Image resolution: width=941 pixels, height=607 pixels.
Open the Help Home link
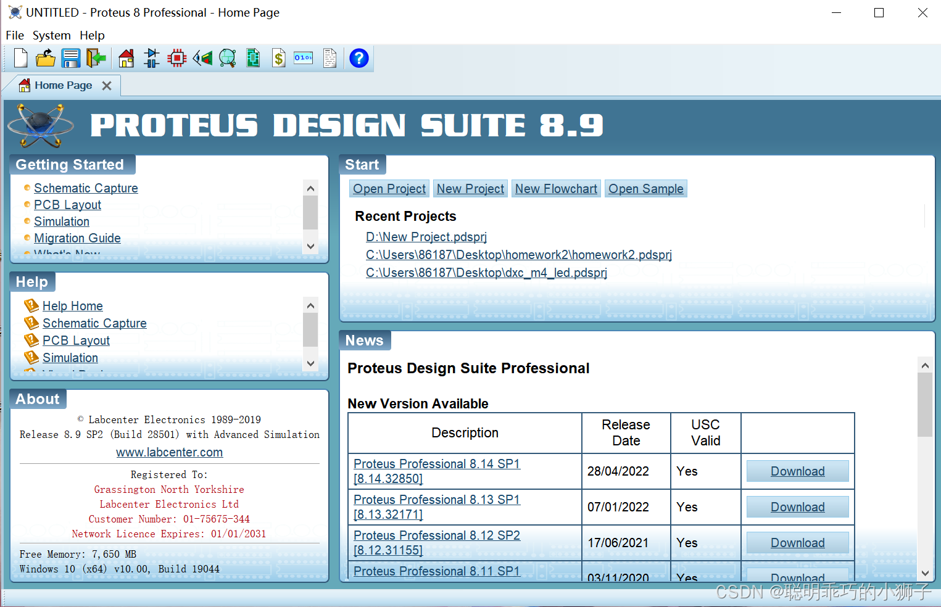[x=72, y=306]
